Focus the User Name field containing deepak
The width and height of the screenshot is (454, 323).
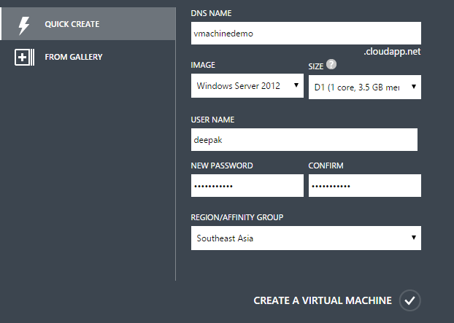tap(304, 140)
